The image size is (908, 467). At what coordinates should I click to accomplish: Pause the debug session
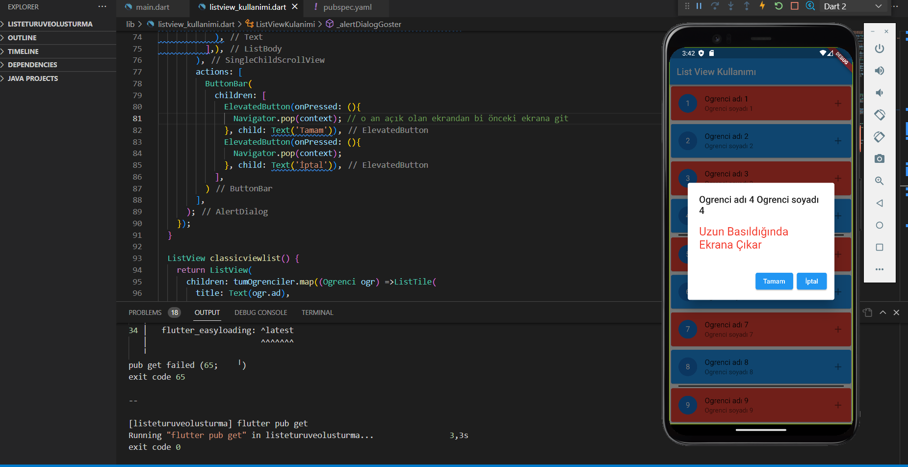point(699,6)
